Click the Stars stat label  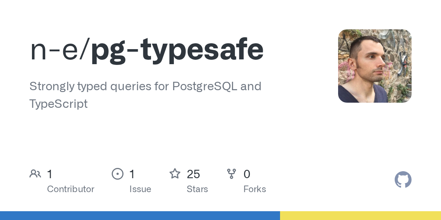197,189
